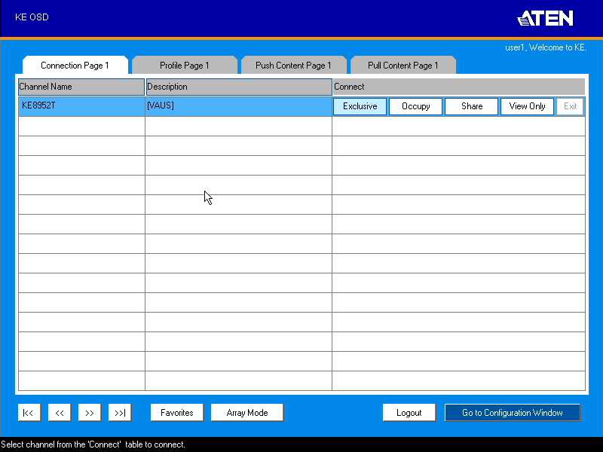Go to next page with >> button
The width and height of the screenshot is (603, 452).
pos(90,412)
